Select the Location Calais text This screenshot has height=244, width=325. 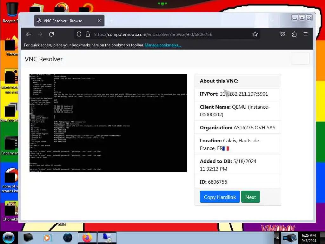(230, 145)
